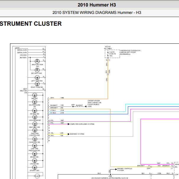
Task: Select the Left Turn Ind LED symbol
Action: (37, 78)
